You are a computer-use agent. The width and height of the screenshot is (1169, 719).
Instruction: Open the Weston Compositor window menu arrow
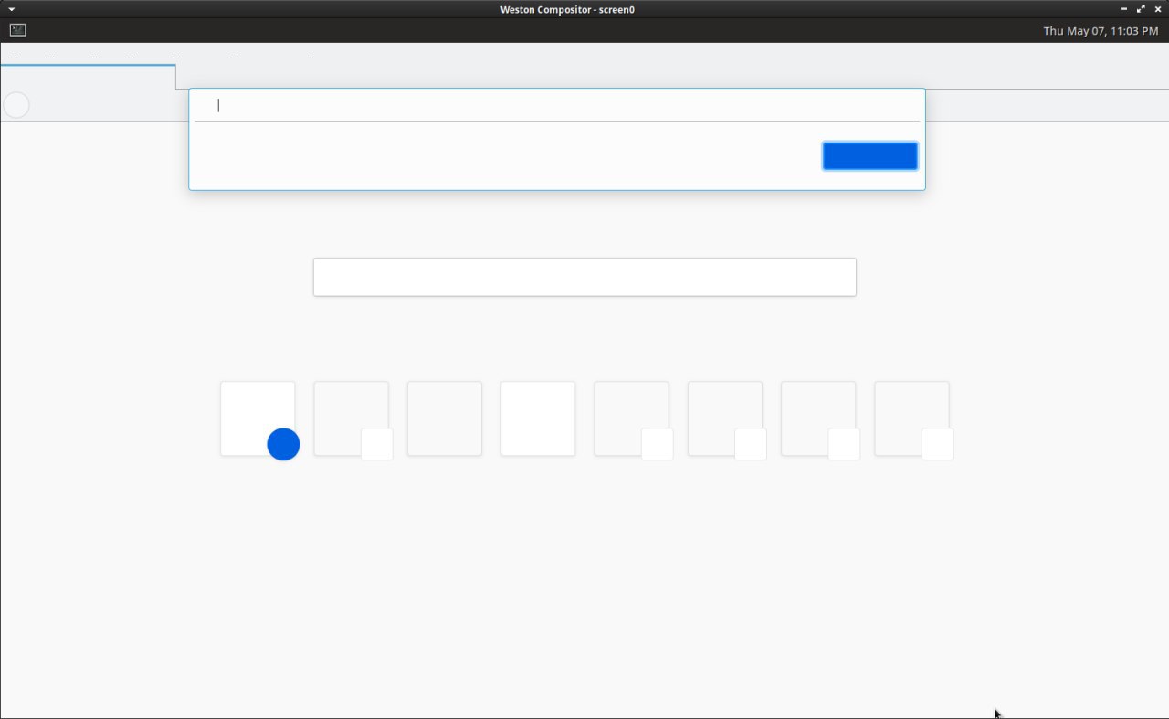click(x=11, y=9)
